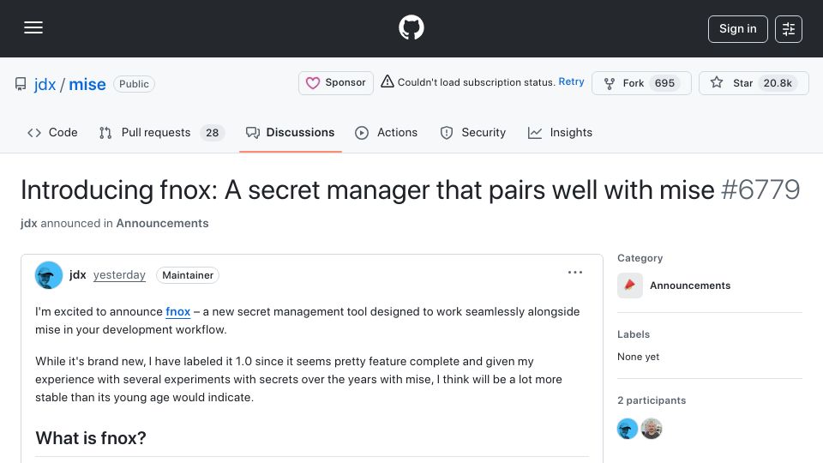This screenshot has width=823, height=463.
Task: Open the Security tab
Action: click(473, 132)
